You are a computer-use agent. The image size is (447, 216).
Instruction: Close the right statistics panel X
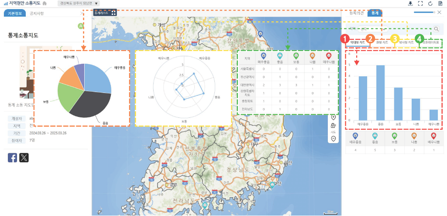click(439, 12)
